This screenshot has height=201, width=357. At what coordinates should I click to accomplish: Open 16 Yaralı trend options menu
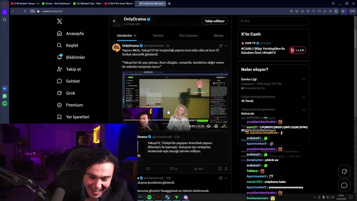pos(304,97)
